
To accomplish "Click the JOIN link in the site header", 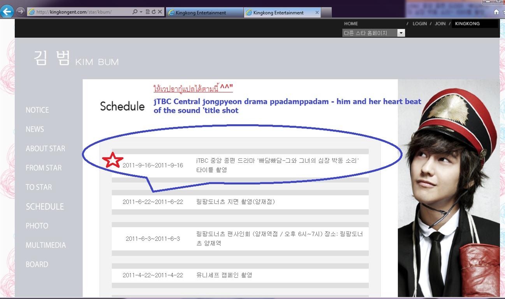I will 440,24.
